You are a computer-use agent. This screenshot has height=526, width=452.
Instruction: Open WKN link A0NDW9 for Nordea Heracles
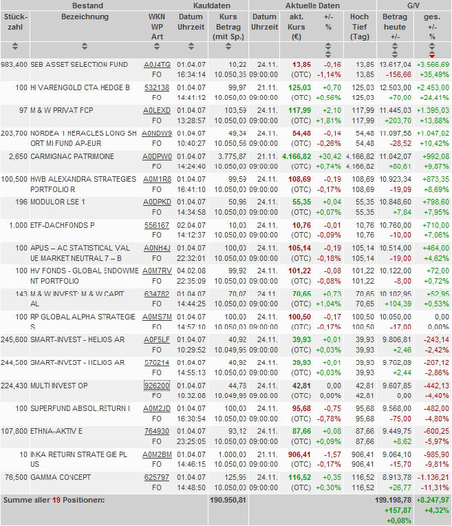157,134
